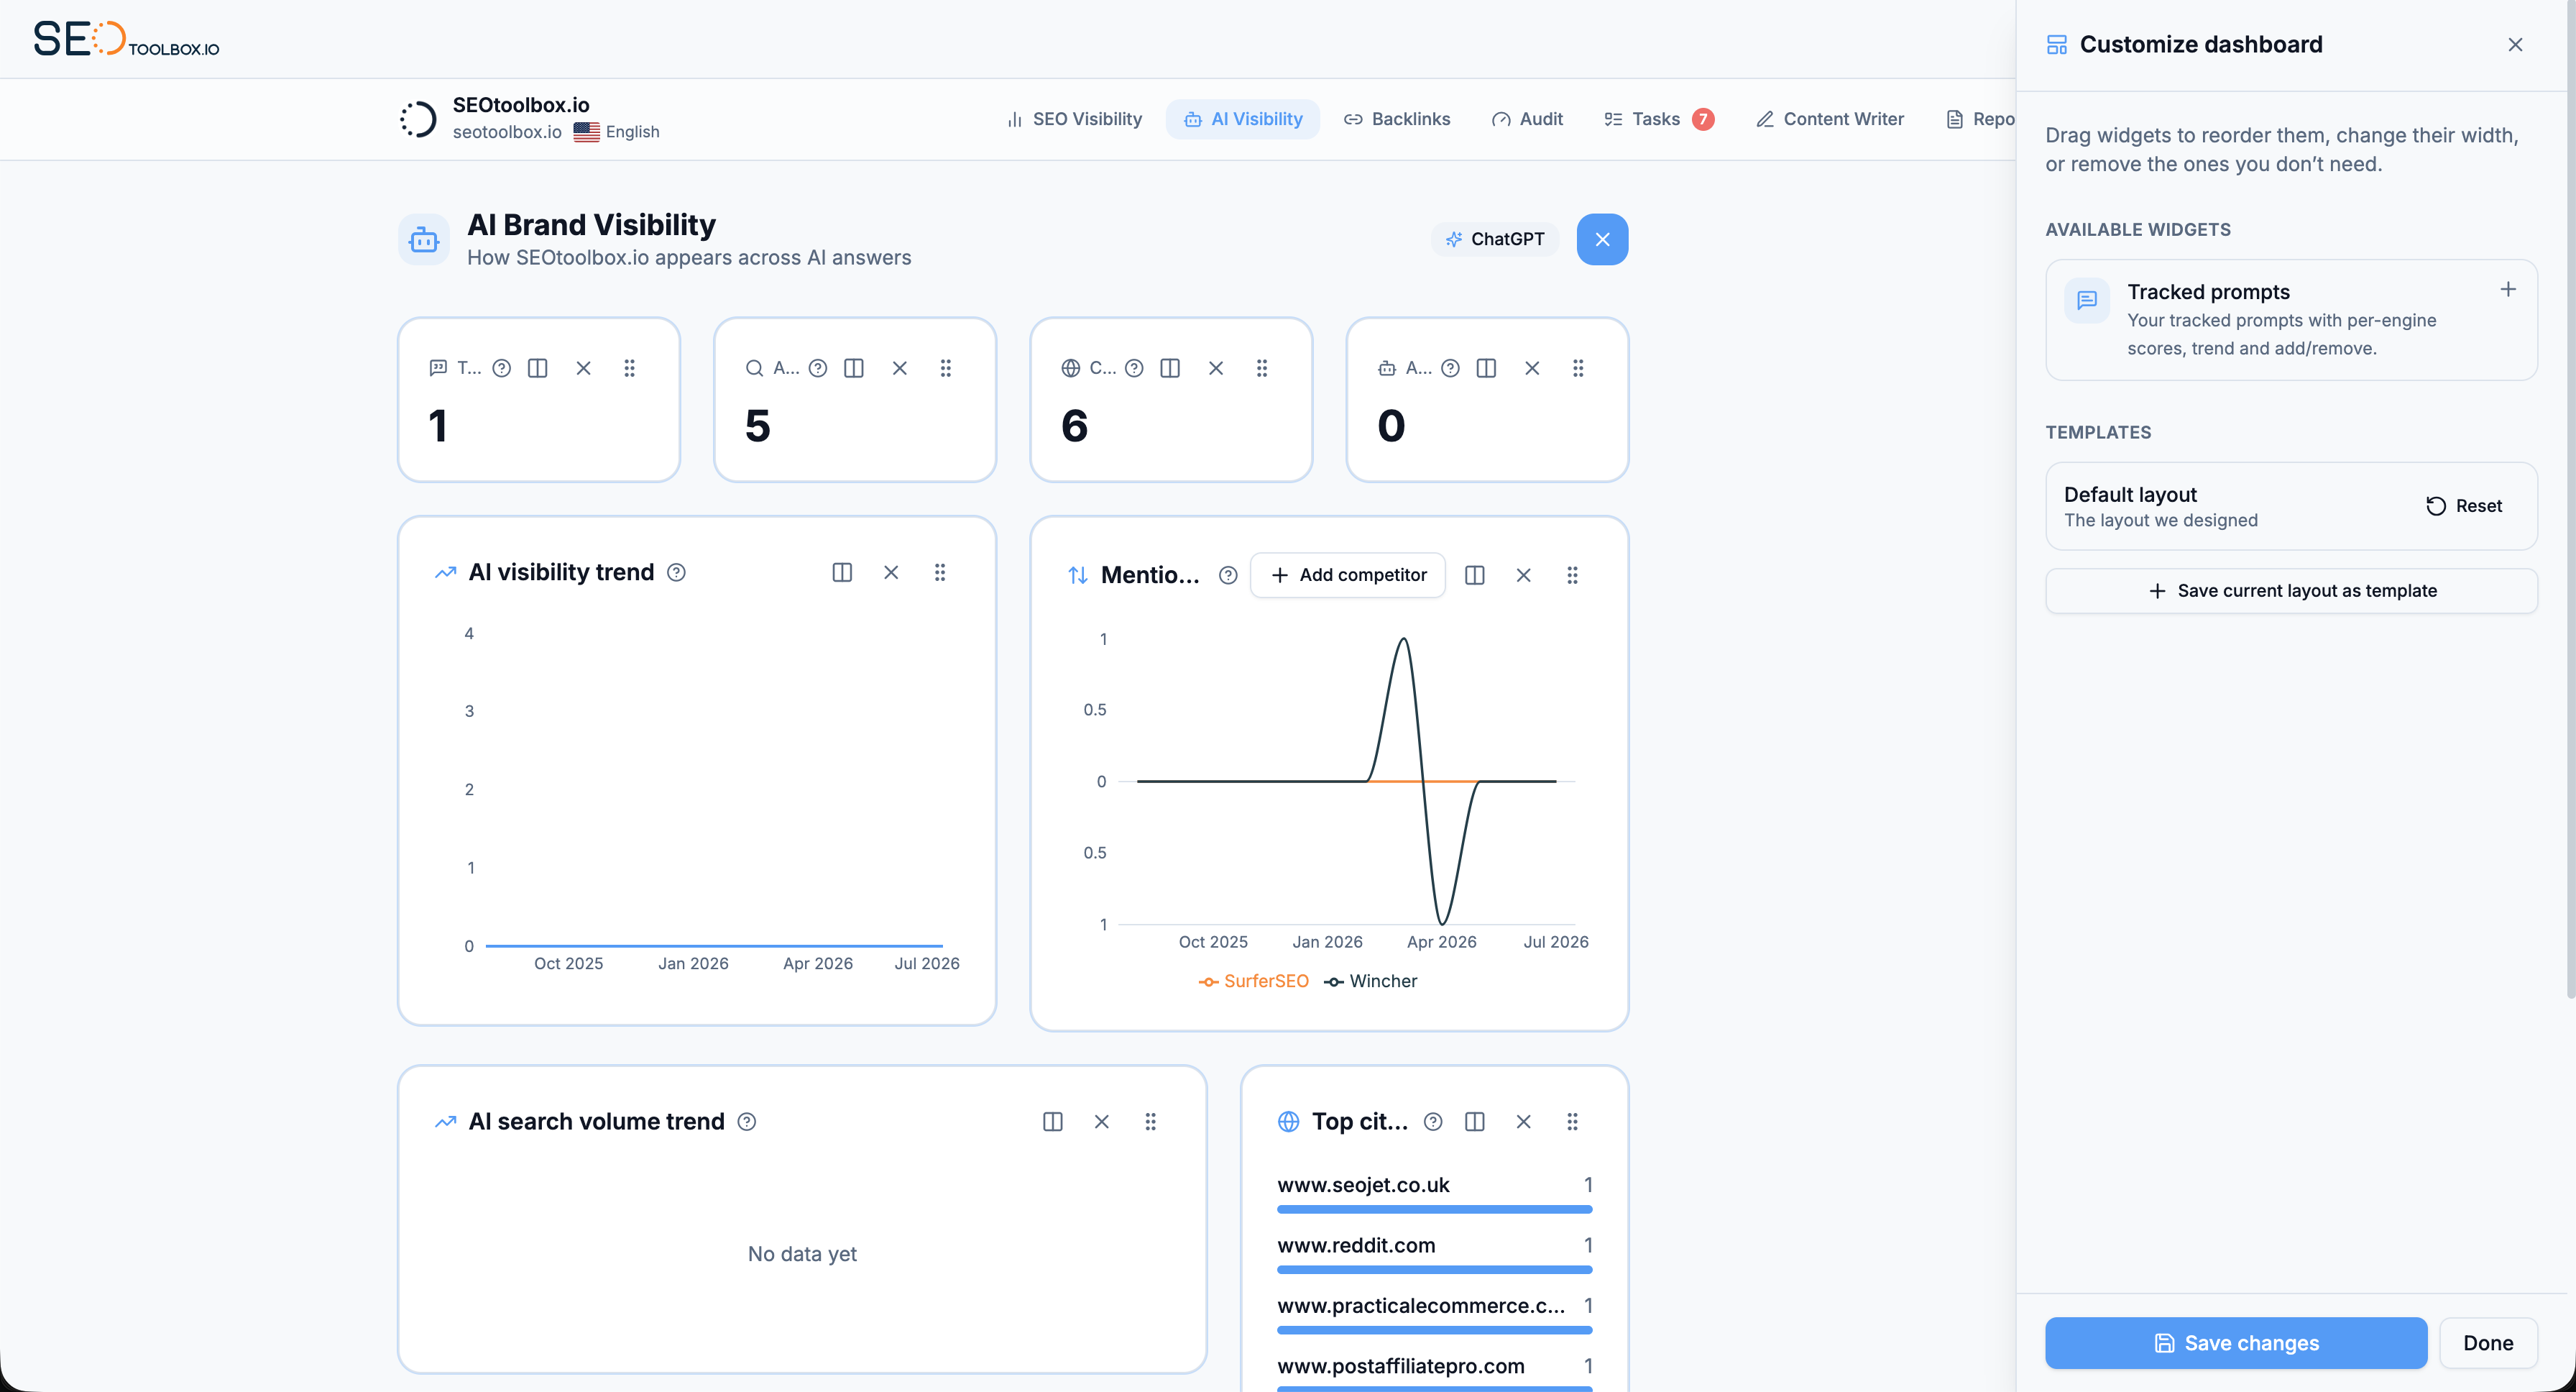The image size is (2576, 1392).
Task: Show help for the '0' stat card
Action: coord(1451,368)
